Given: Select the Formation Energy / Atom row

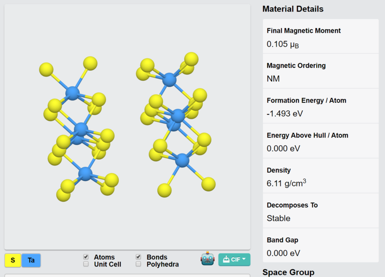Looking at the screenshot, I should [321, 106].
